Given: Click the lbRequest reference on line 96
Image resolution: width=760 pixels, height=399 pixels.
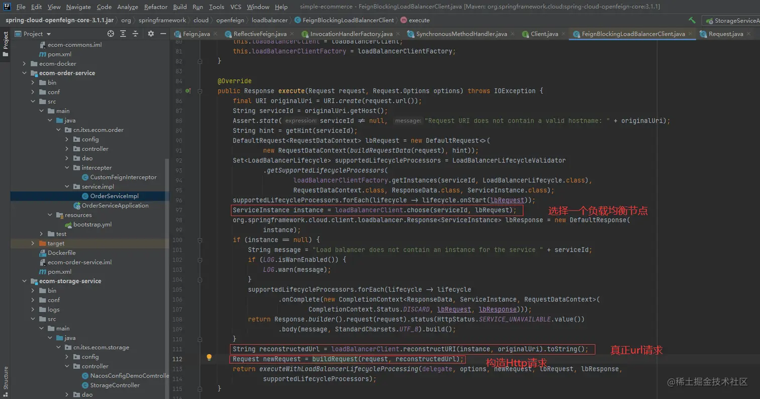Looking at the screenshot, I should coord(507,200).
